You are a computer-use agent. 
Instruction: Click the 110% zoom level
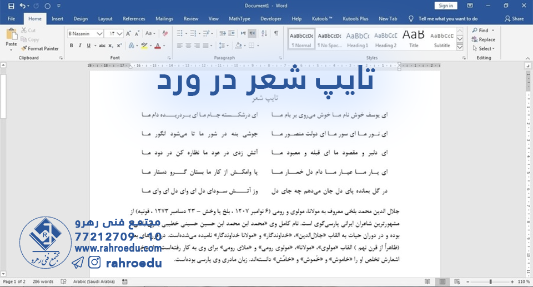point(524,281)
